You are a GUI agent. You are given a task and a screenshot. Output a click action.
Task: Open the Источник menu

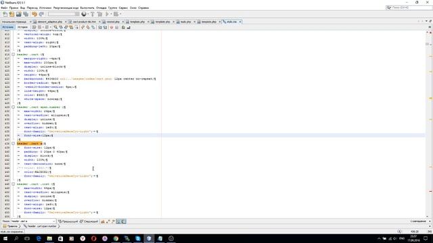click(45, 7)
